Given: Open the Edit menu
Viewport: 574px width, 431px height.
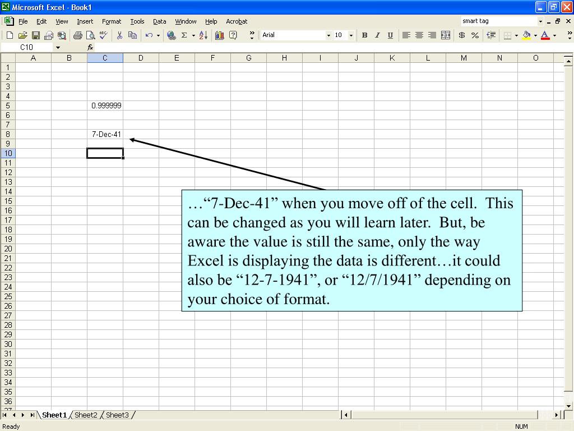Looking at the screenshot, I should coord(41,21).
